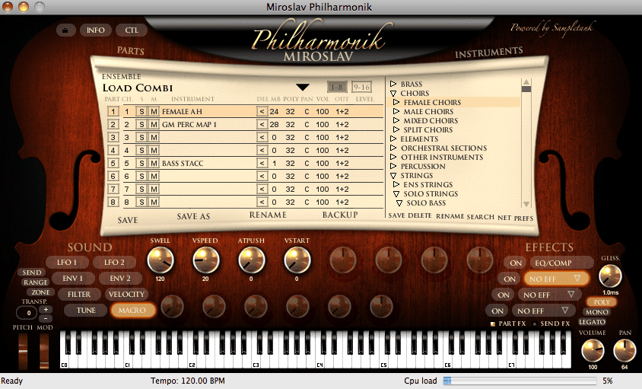Click the PAN knob at bottom right
This screenshot has height=389, width=642.
tap(624, 351)
